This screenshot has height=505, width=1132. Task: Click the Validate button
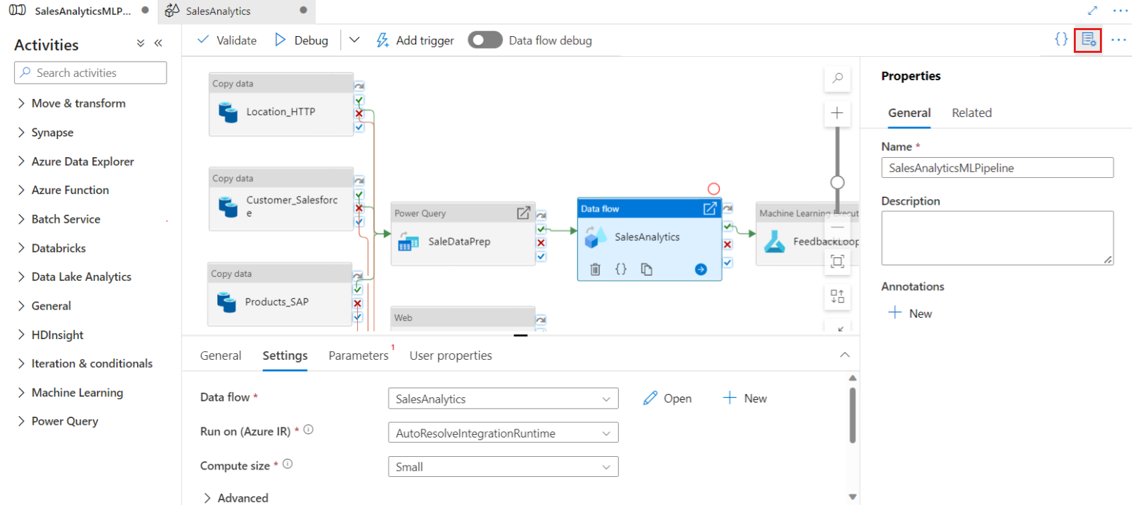pyautogui.click(x=227, y=40)
